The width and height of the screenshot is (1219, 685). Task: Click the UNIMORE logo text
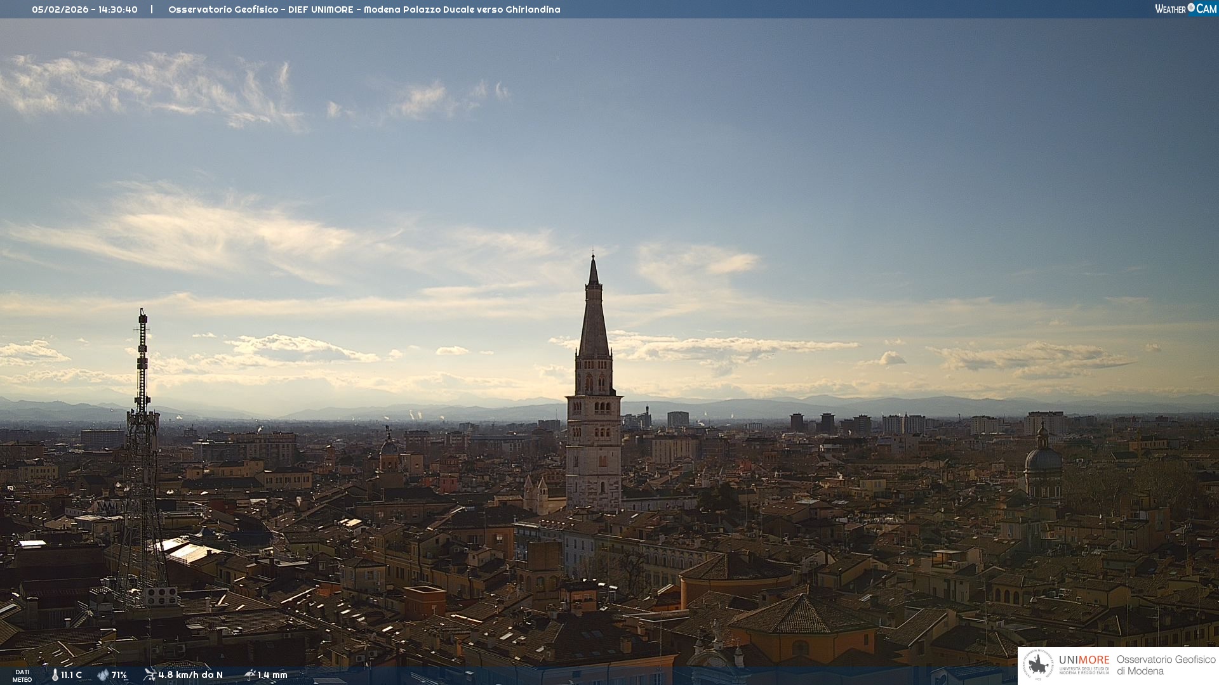[x=1084, y=660]
